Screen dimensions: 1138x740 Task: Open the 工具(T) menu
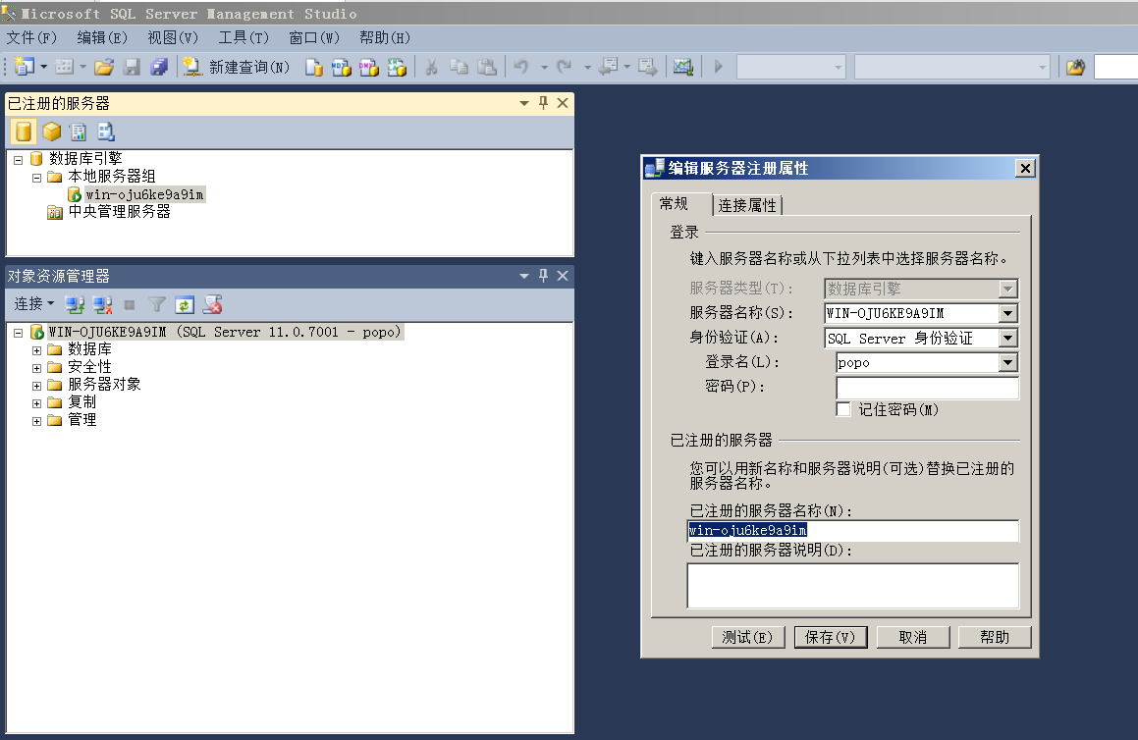244,37
